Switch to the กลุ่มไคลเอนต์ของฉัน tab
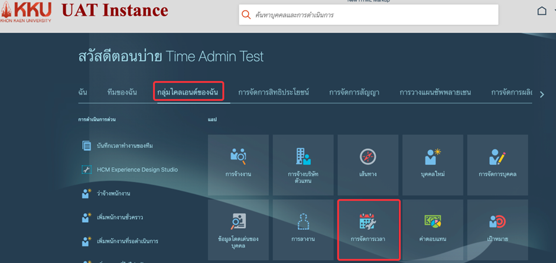The height and width of the screenshot is (263, 556). coord(187,92)
